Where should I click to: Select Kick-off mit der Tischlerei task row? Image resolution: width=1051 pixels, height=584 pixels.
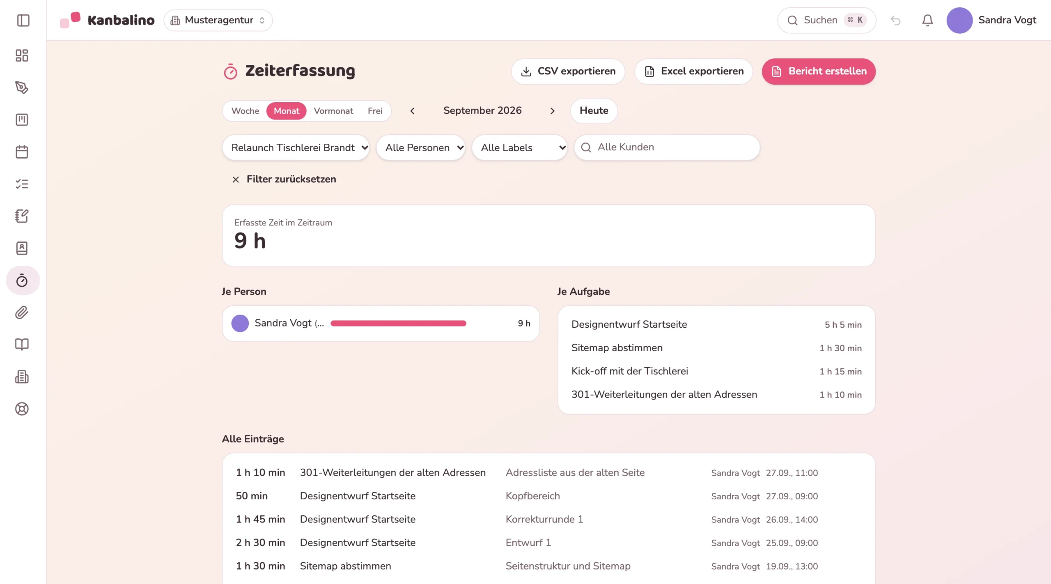(x=716, y=371)
